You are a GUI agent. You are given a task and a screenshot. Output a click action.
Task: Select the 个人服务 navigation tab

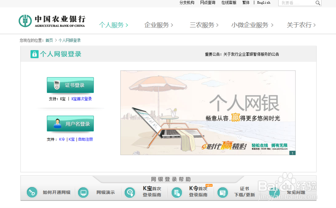[112, 25]
